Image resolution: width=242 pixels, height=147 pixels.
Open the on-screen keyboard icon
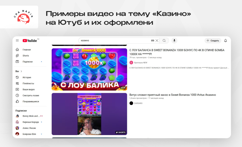(153, 41)
